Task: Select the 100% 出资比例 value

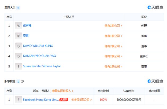Action: coord(103,100)
